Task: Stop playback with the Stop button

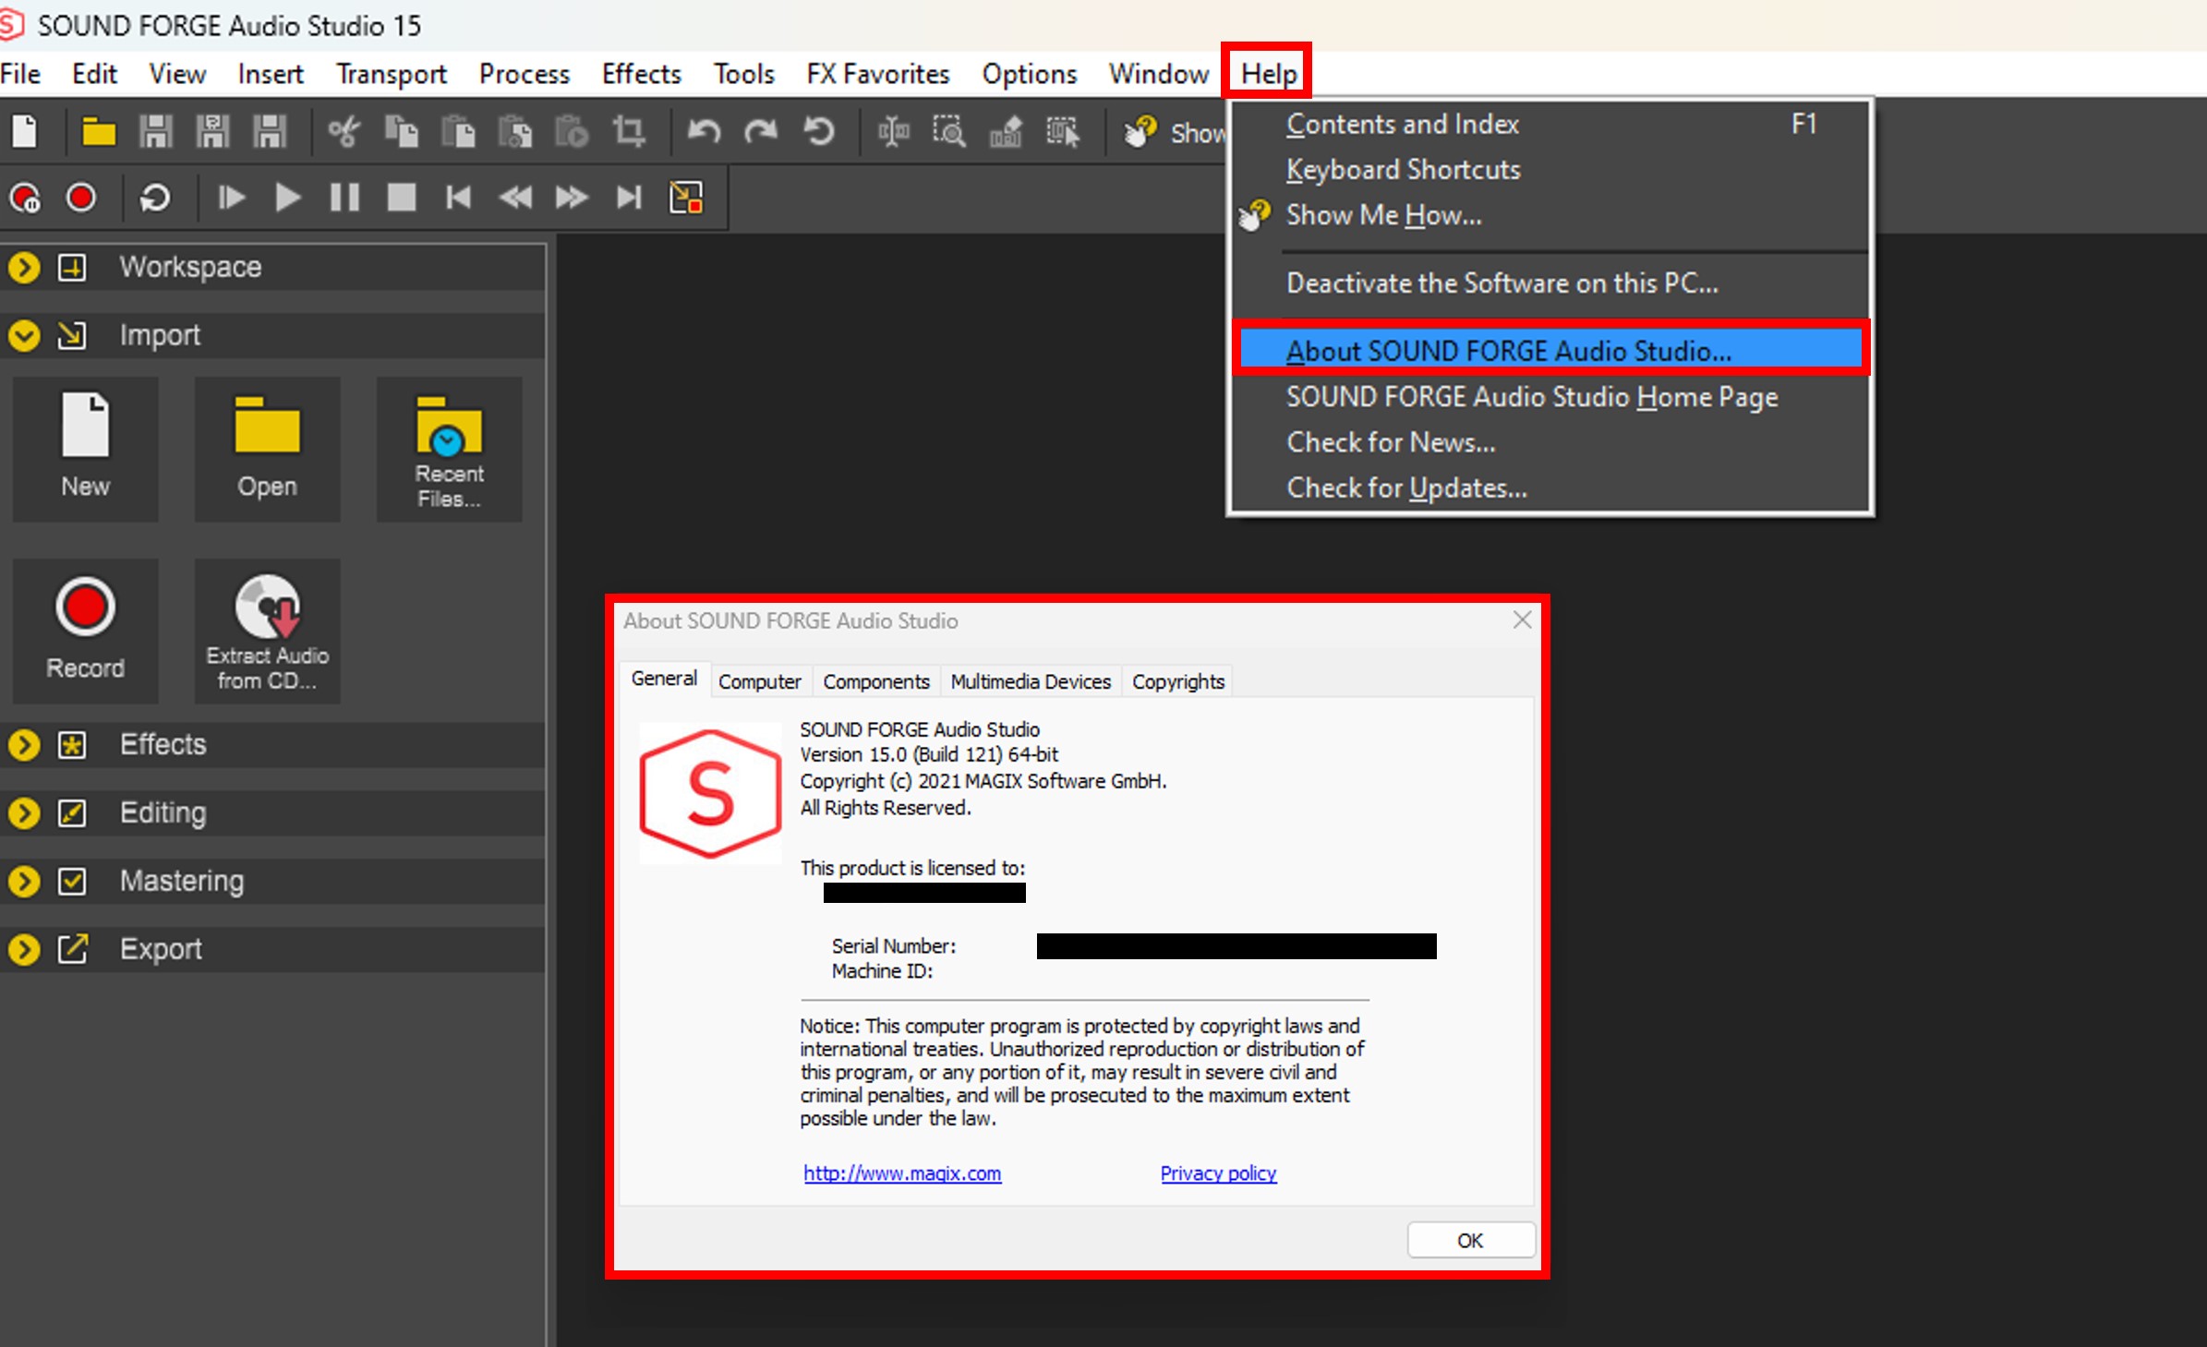Action: [x=401, y=198]
